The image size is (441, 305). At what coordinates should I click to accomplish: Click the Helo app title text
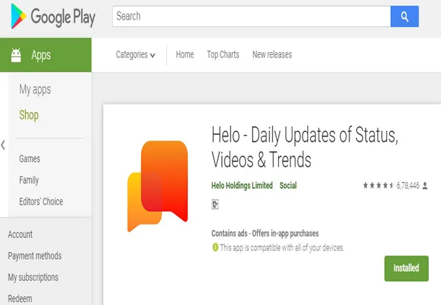[x=305, y=147]
